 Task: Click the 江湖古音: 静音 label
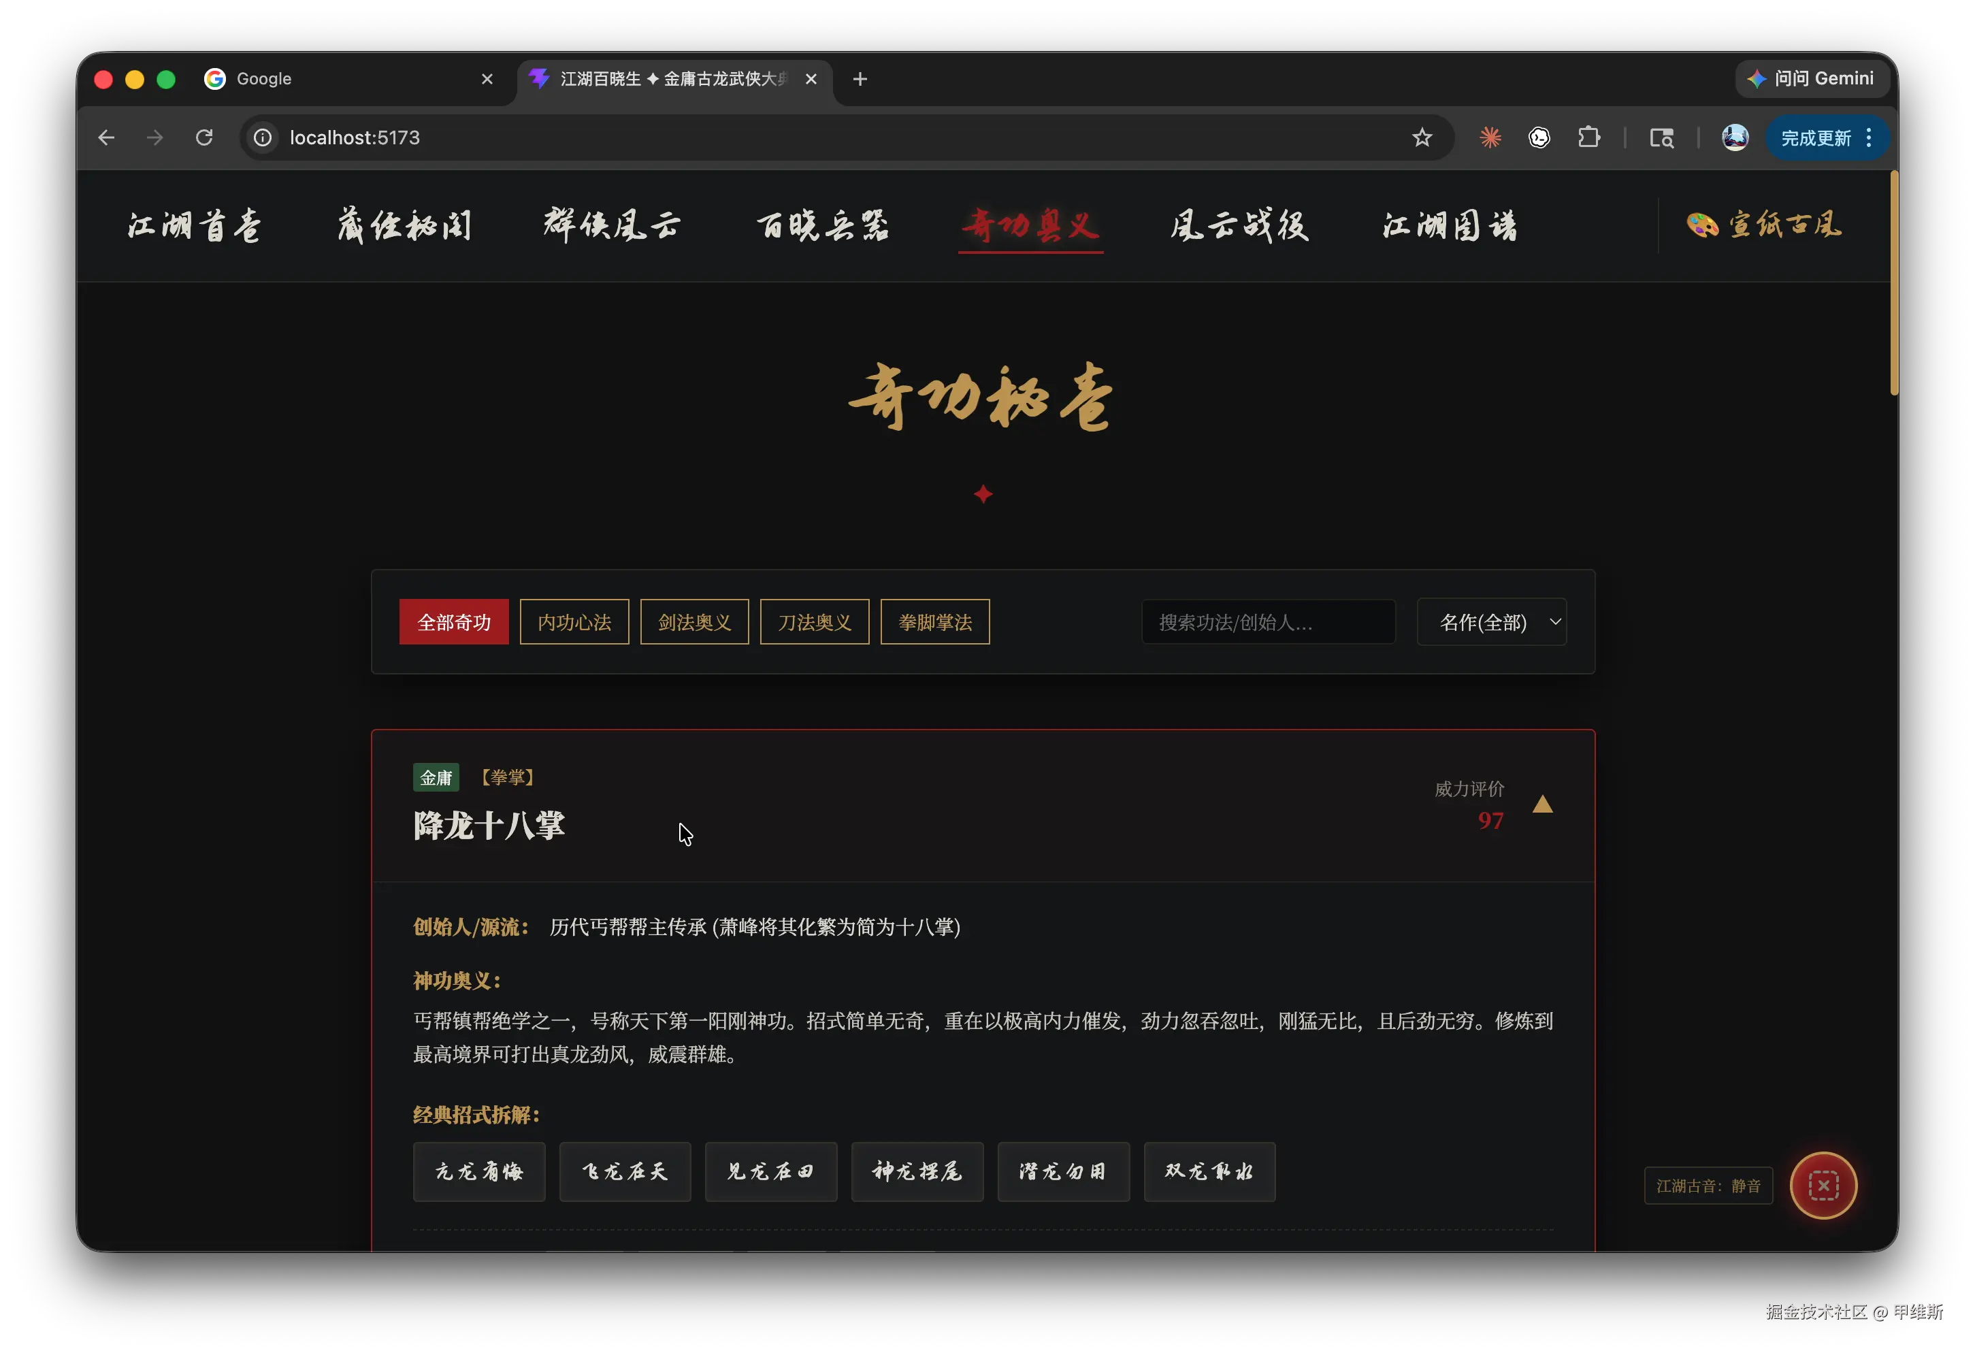pyautogui.click(x=1708, y=1186)
